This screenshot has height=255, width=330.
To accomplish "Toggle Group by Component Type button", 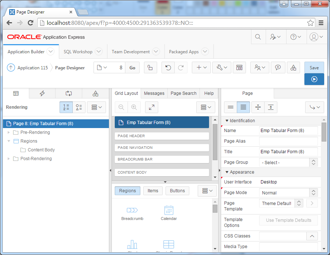I will point(79,107).
